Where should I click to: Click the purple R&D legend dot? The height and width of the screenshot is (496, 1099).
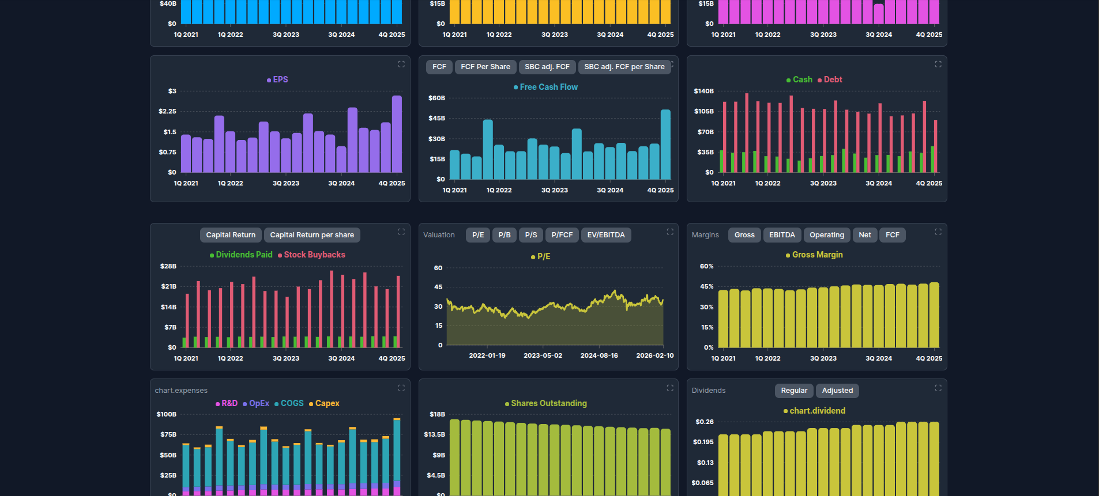[x=218, y=404]
